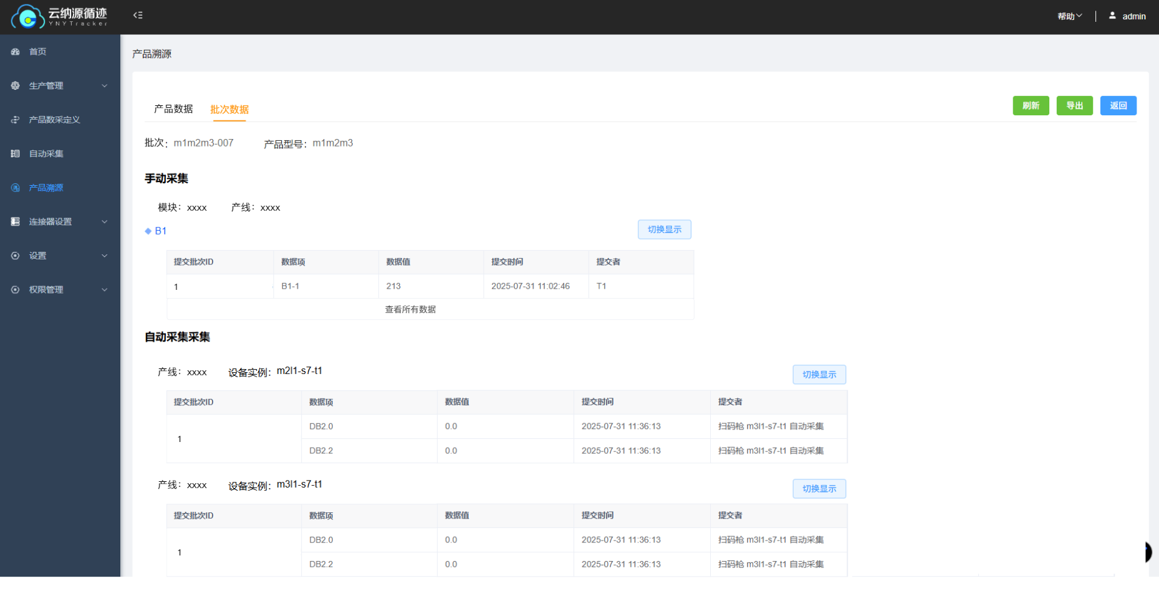Click the home dashboard icon
Image resolution: width=1159 pixels, height=591 pixels.
(15, 52)
